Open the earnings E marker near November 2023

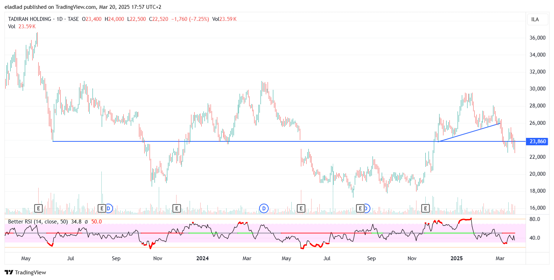tap(176, 209)
